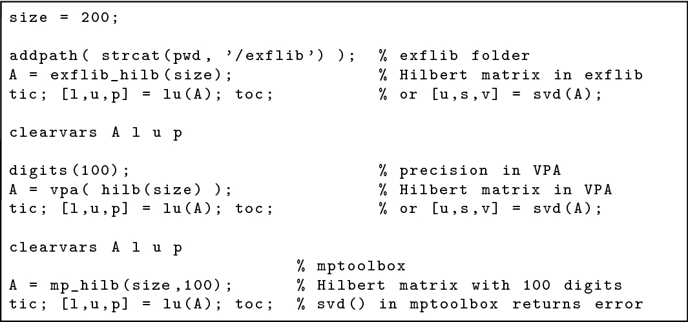The image size is (688, 322).
Task: Click the 'vpa( hilb(size) )' expression
Action: 136,190
